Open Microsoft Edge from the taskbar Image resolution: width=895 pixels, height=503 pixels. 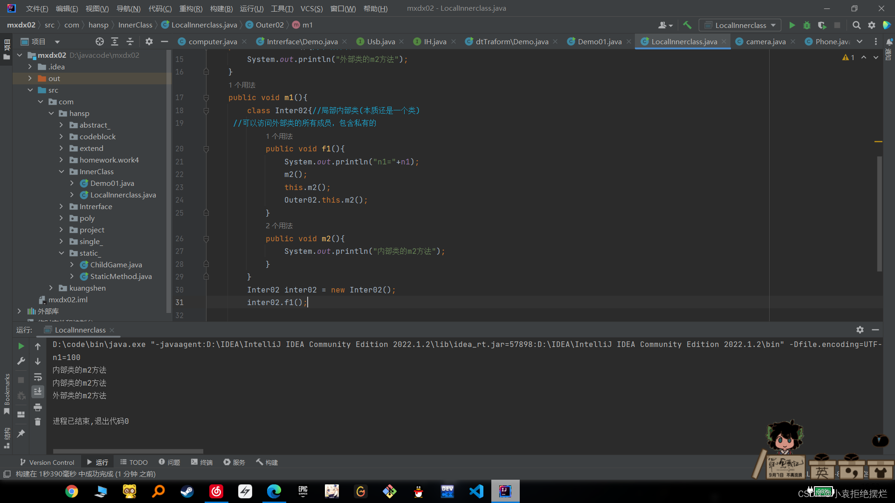click(x=274, y=491)
